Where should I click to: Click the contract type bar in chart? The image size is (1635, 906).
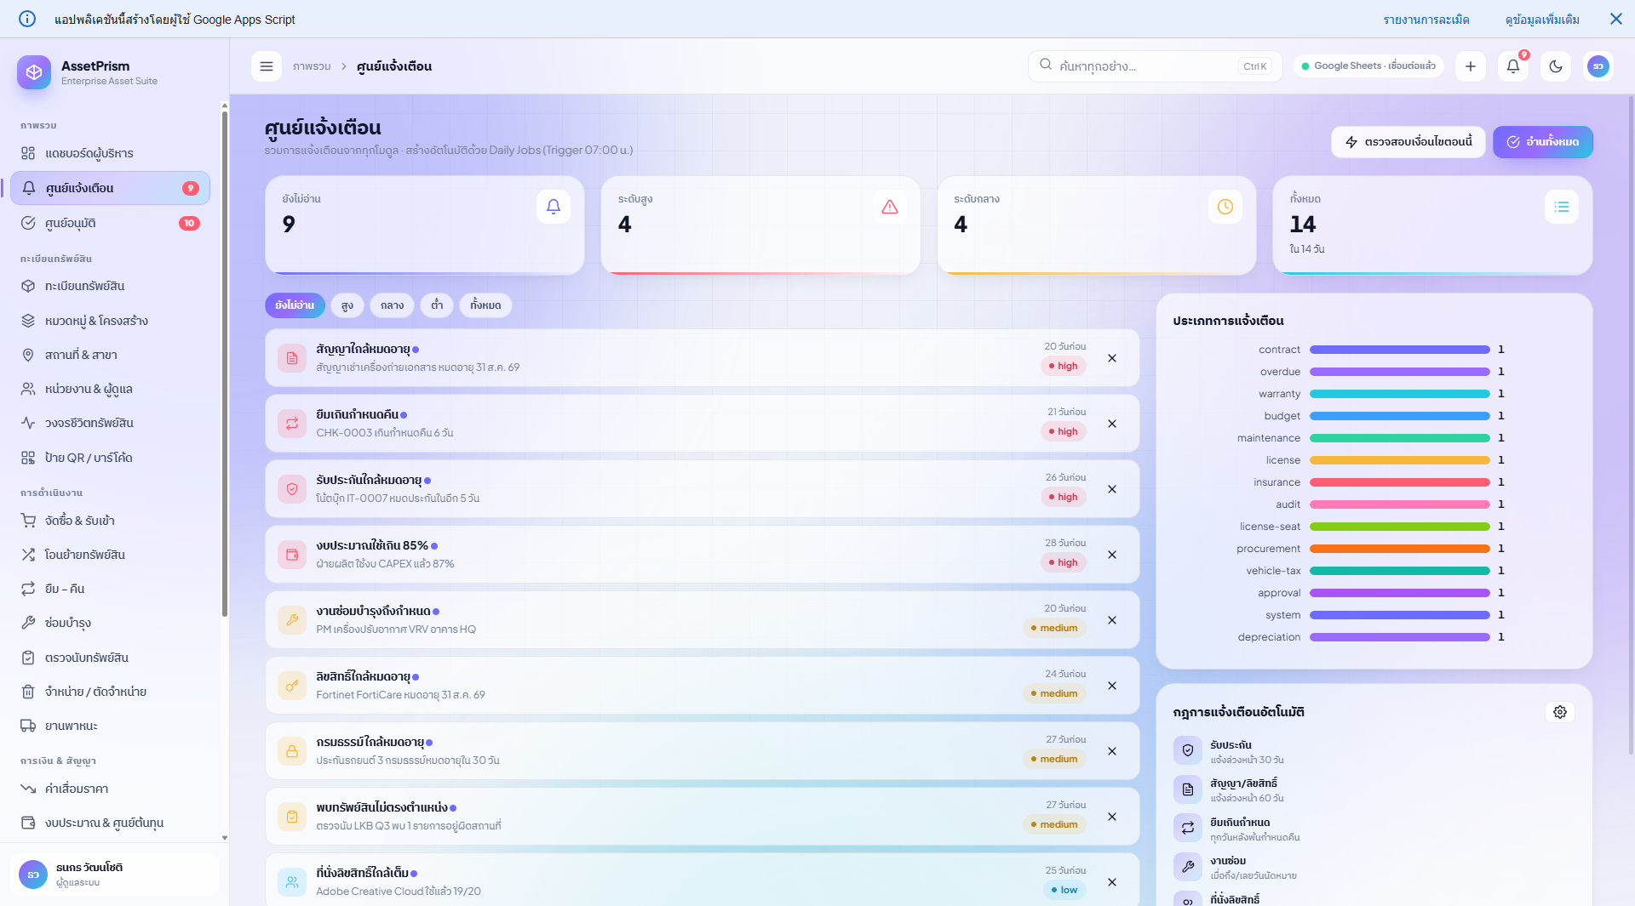(x=1399, y=350)
